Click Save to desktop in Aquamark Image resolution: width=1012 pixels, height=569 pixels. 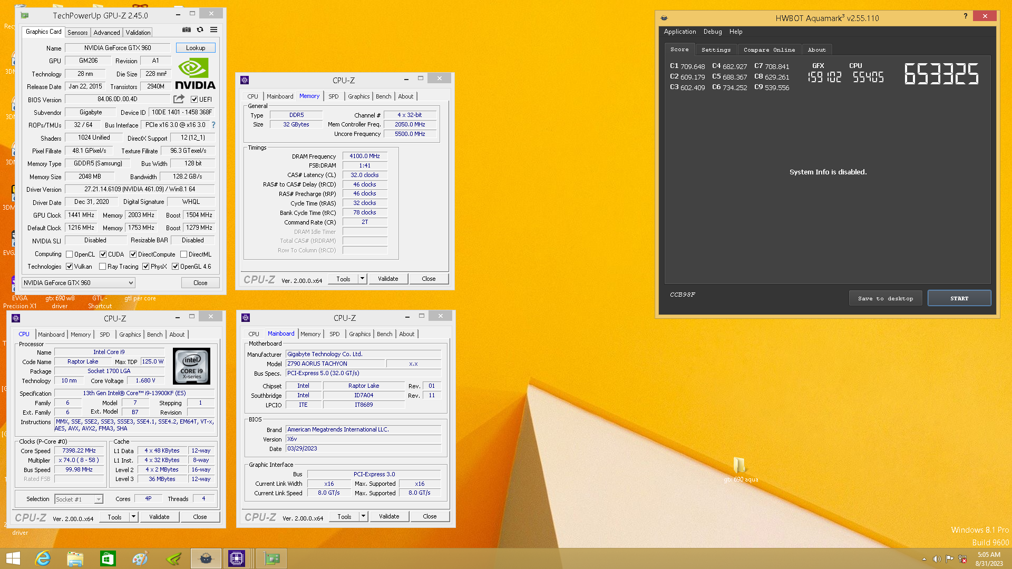tap(885, 298)
